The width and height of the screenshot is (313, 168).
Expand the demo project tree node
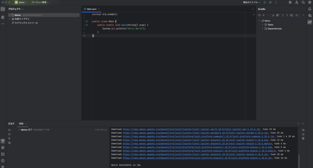click(x=9, y=15)
